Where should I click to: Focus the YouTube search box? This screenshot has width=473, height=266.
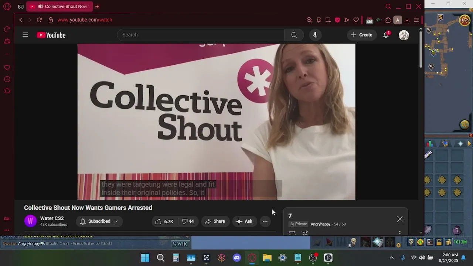click(201, 35)
